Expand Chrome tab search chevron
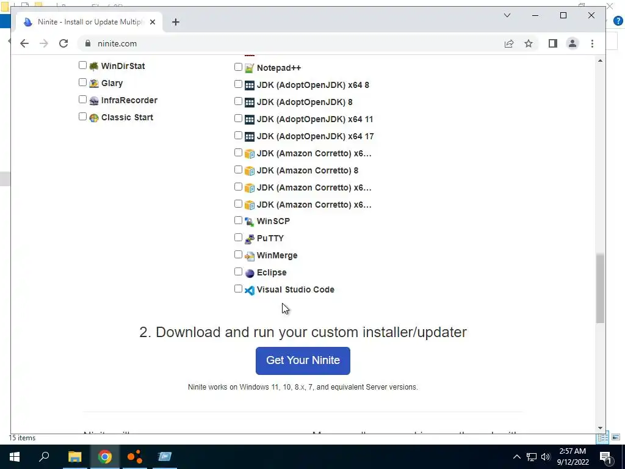 coord(507,15)
